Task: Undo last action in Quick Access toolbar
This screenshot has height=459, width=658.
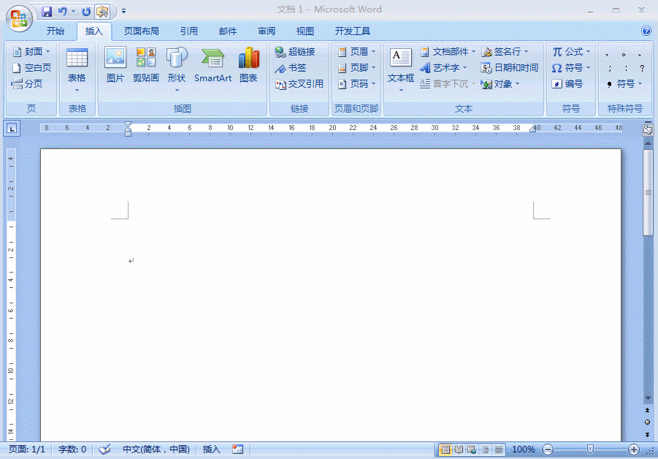Action: point(63,12)
